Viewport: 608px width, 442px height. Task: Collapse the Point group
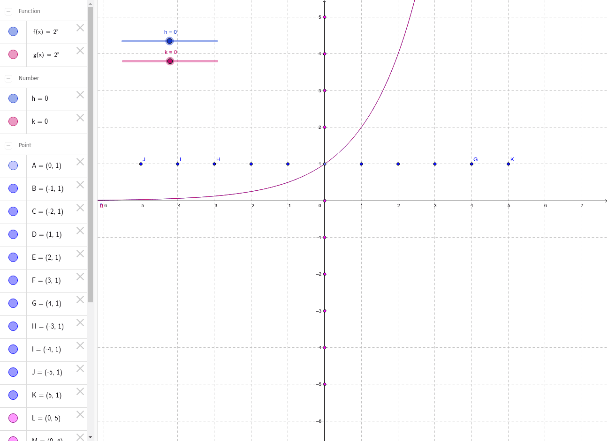point(8,145)
